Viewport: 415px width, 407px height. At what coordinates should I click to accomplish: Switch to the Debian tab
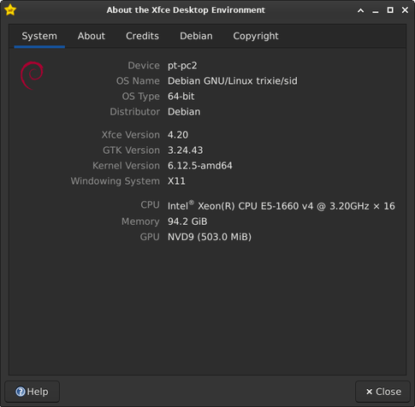tap(196, 36)
